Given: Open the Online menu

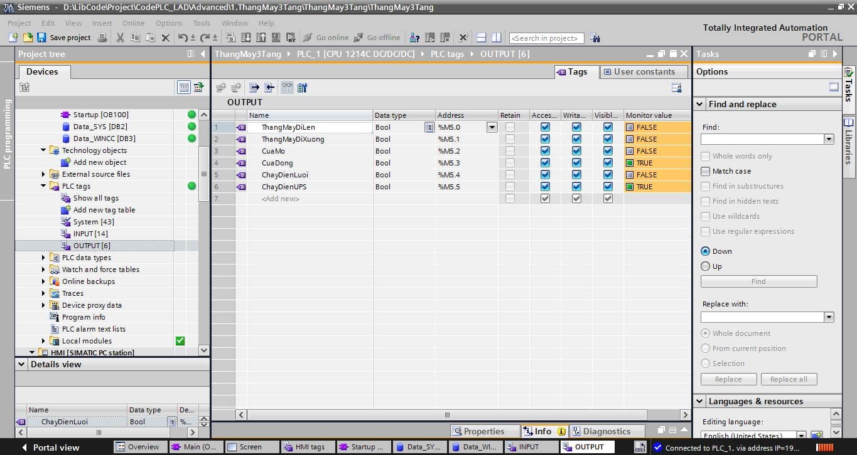Looking at the screenshot, I should [x=133, y=23].
